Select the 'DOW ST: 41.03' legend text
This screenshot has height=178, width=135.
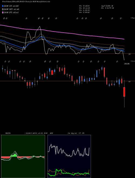11,6
